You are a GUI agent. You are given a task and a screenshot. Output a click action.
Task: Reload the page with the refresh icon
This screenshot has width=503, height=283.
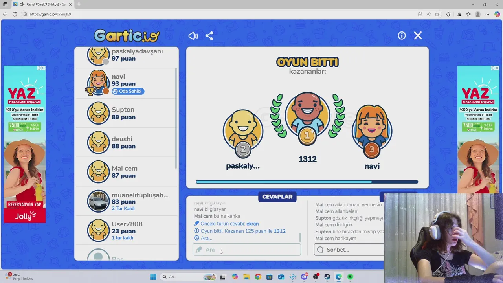coord(15,14)
